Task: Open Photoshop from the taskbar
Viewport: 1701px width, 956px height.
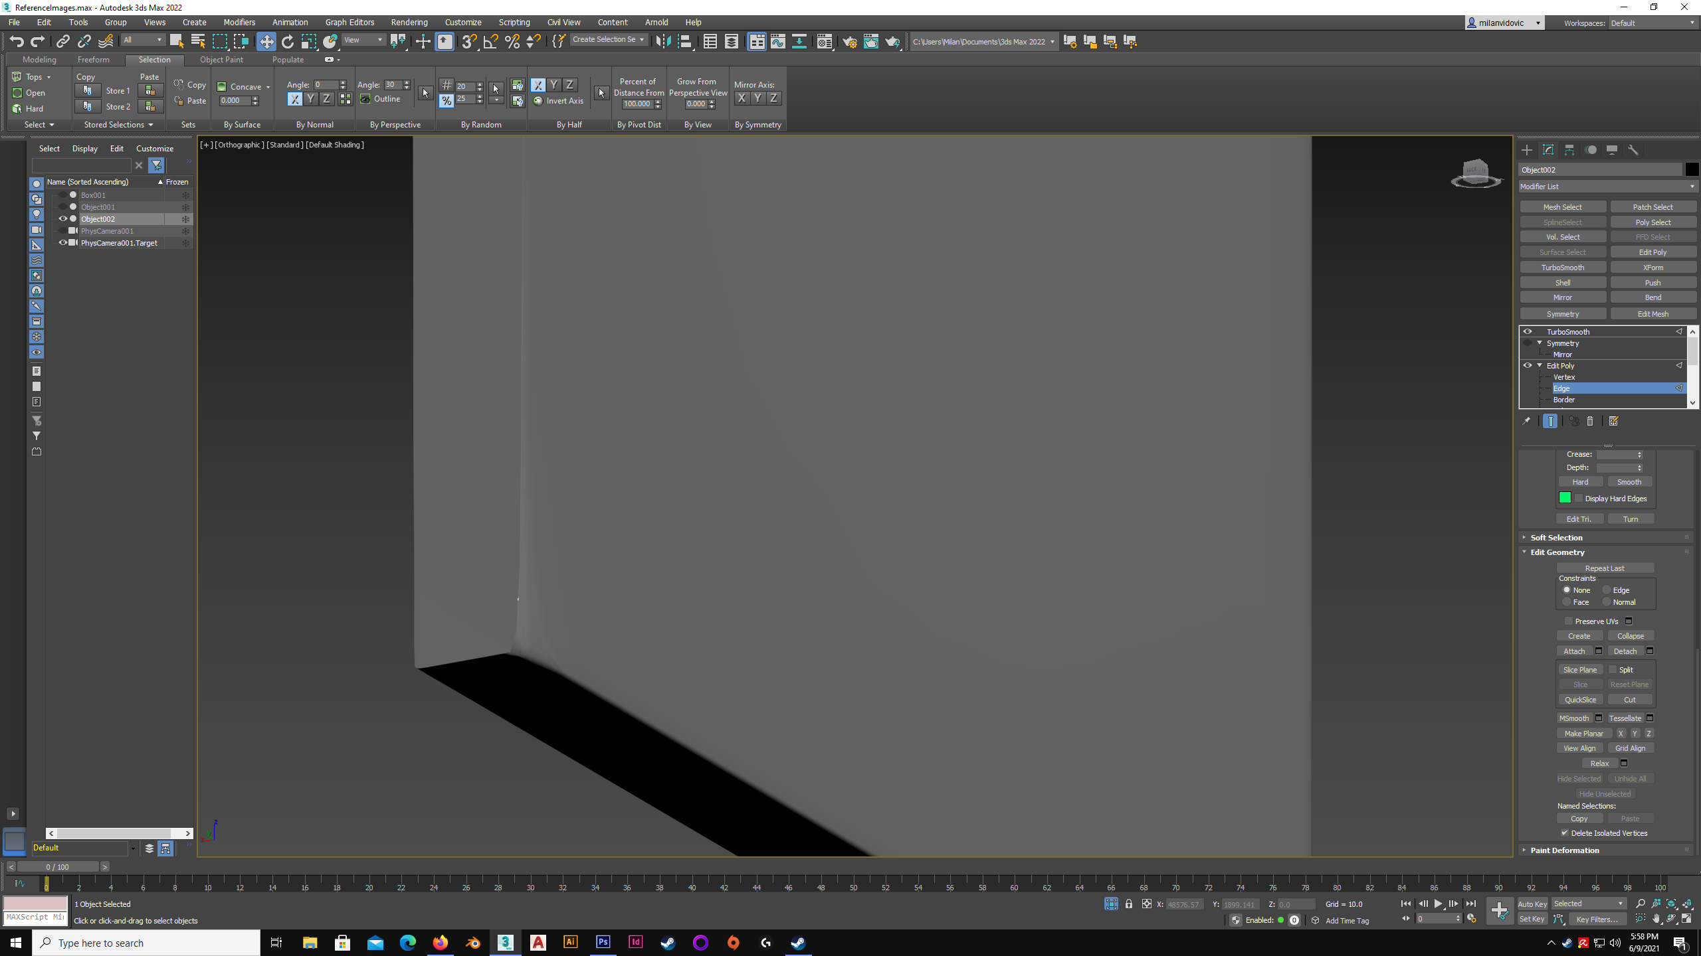Action: (x=603, y=942)
